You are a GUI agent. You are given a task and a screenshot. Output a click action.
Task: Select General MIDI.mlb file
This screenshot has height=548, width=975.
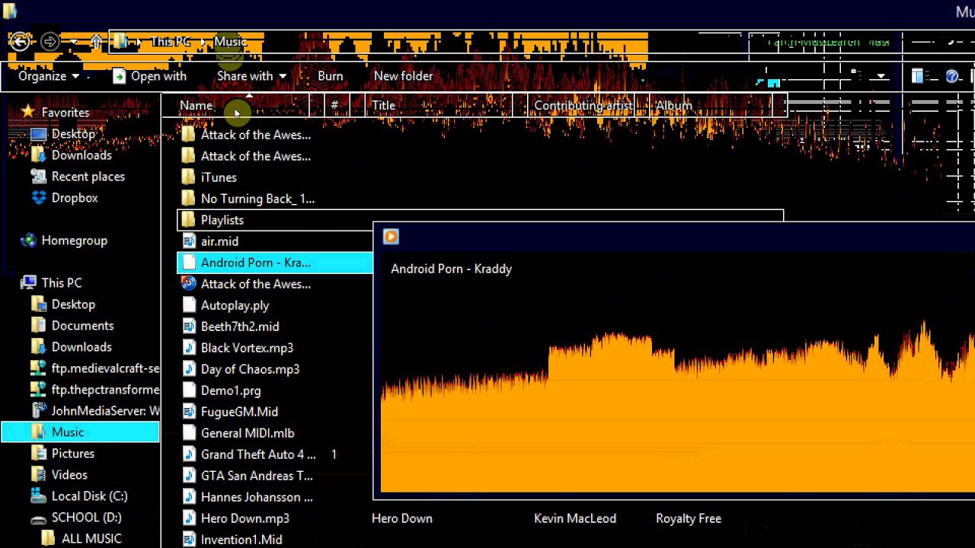[248, 433]
